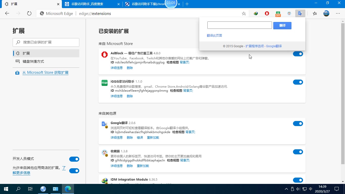
Task: Click the IDM Integration Module logo
Action: pos(105,181)
